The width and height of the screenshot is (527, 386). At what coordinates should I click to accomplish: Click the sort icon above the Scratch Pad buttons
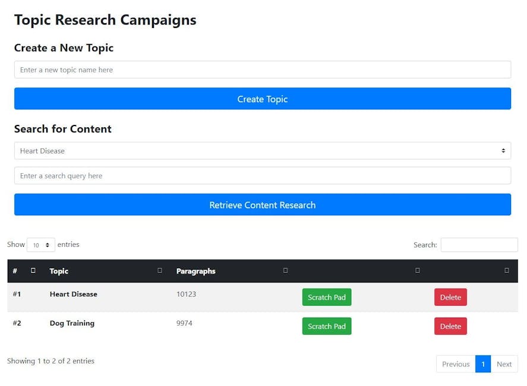pyautogui.click(x=417, y=271)
